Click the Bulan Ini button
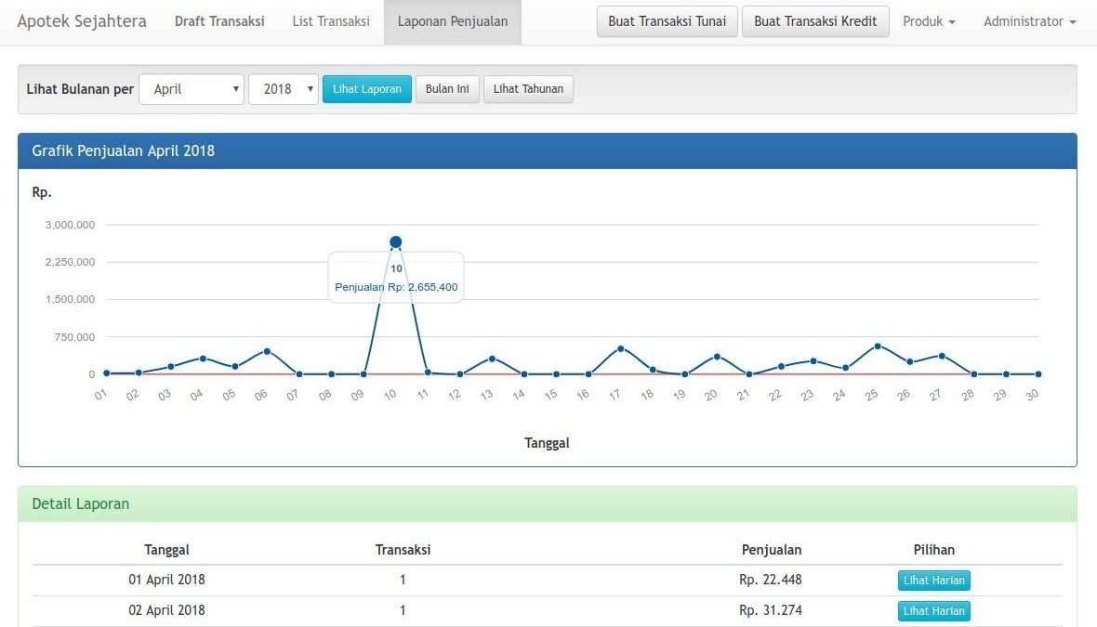This screenshot has height=627, width=1097. (x=447, y=89)
